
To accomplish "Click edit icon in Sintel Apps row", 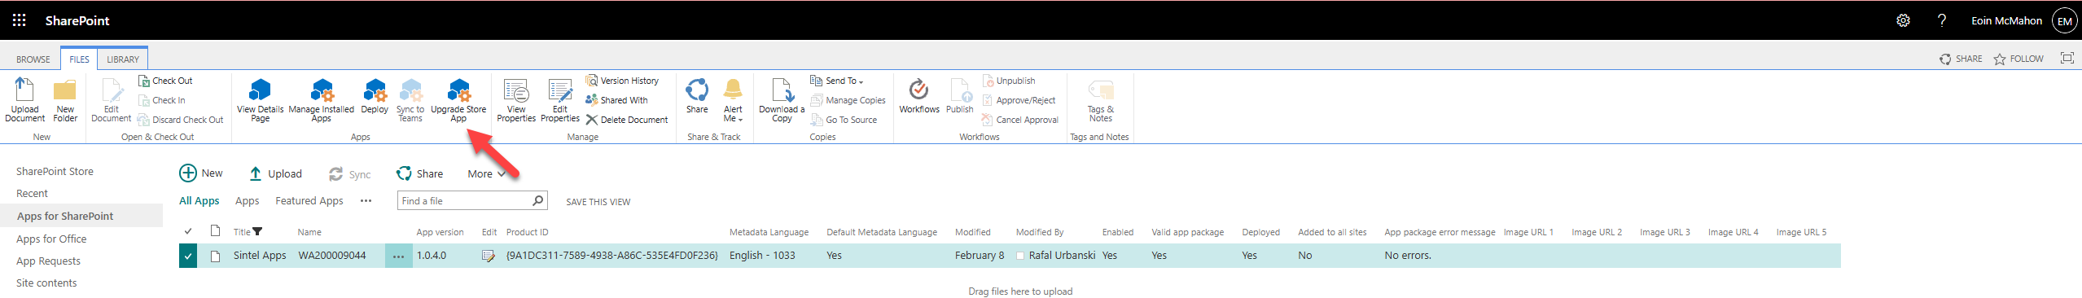I will (x=489, y=256).
